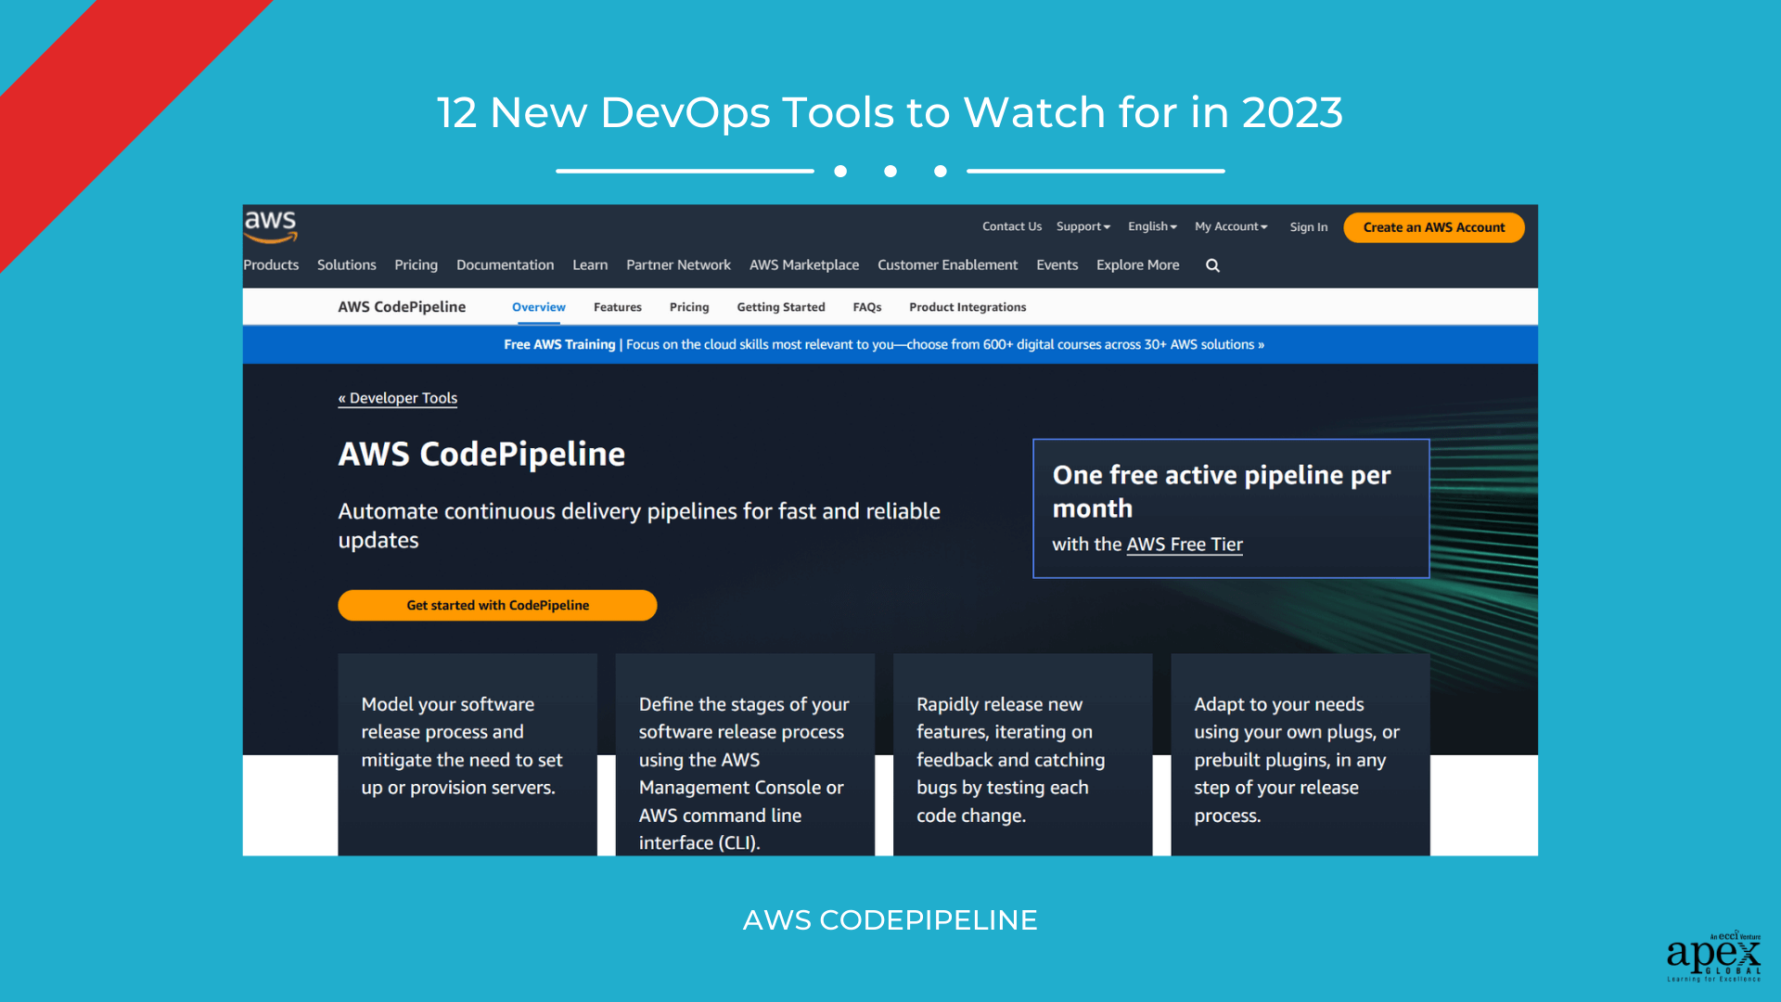Viewport: 1781px width, 1002px height.
Task: Open the Solutions menu
Action: pos(346,264)
